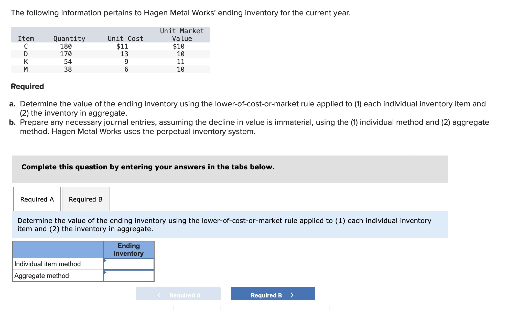Click the Required B navigation button
518x311 pixels.
pos(272,295)
